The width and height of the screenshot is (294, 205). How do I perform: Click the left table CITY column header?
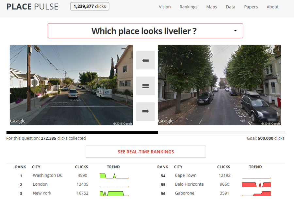tap(36, 167)
